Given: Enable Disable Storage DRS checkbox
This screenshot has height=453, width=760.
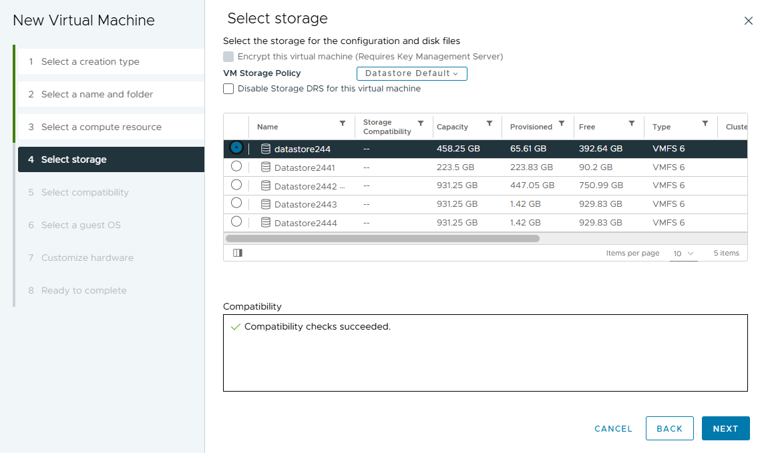Looking at the screenshot, I should tap(228, 89).
